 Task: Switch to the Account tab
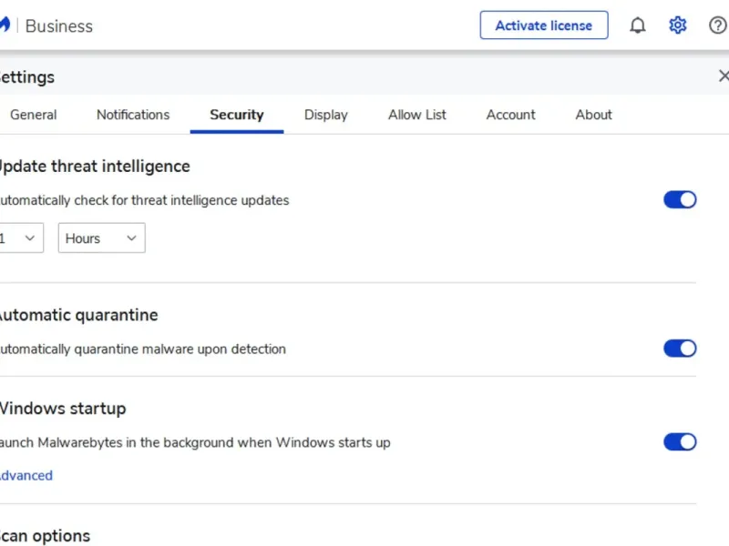coord(511,115)
